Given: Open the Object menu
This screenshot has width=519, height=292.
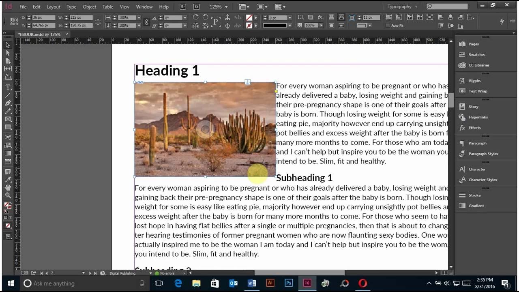Looking at the screenshot, I should (89, 6).
